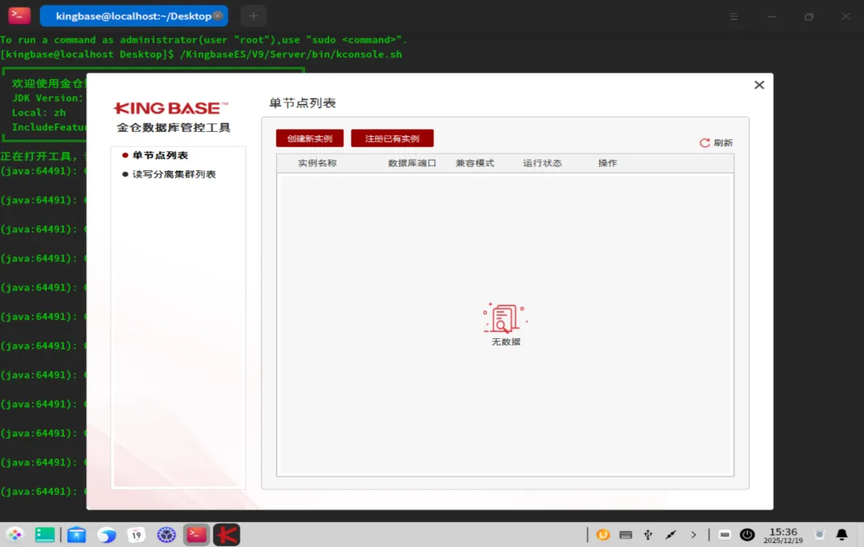Click the 创建新实例 button
This screenshot has height=547, width=864.
pyautogui.click(x=310, y=138)
